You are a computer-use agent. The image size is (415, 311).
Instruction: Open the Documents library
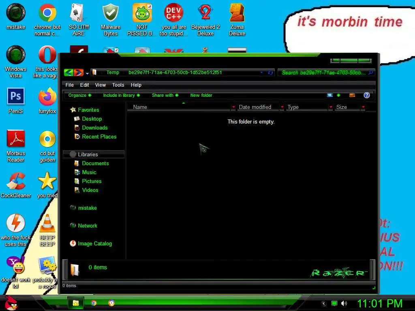coord(92,164)
